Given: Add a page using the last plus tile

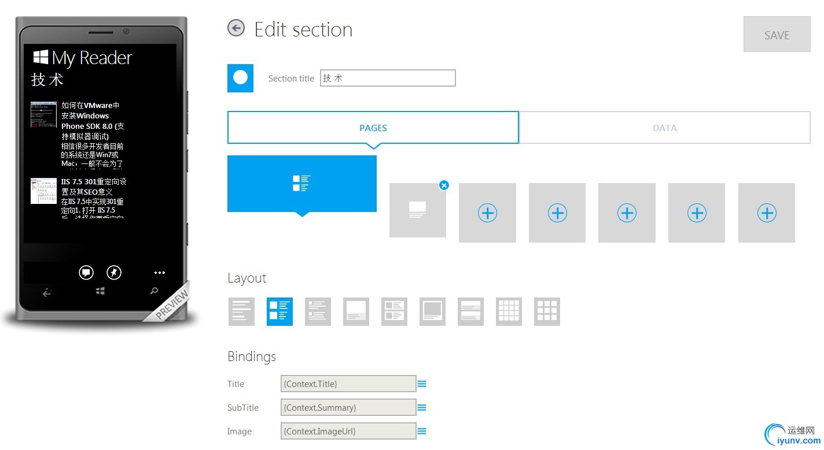Looking at the screenshot, I should [x=767, y=213].
